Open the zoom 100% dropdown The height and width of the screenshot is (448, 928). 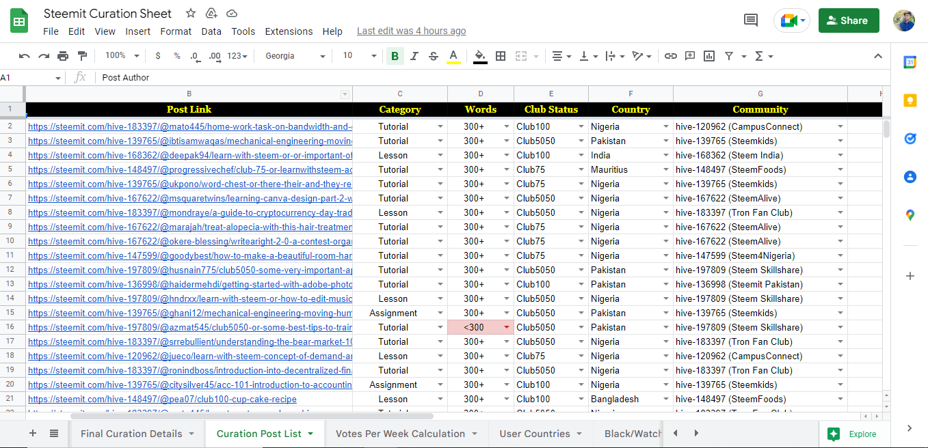click(x=122, y=56)
